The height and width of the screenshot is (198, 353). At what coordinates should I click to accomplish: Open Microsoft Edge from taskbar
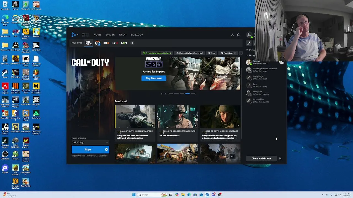coord(189,195)
